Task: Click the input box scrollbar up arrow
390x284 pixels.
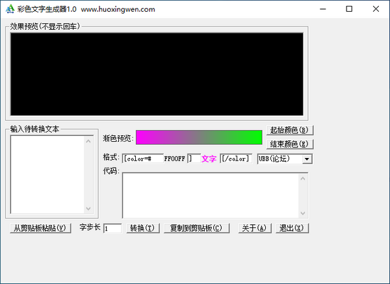Action: 88,139
